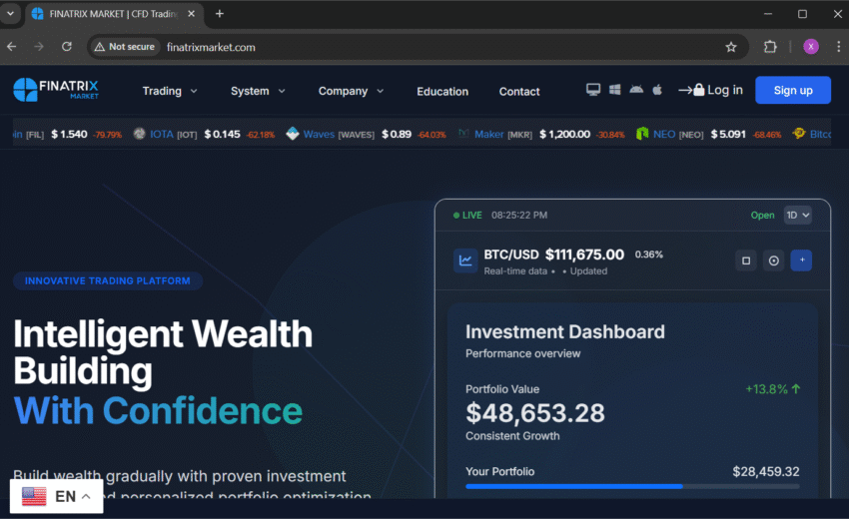Click the Waves coin icon in ticker
This screenshot has width=849, height=519.
(x=293, y=134)
